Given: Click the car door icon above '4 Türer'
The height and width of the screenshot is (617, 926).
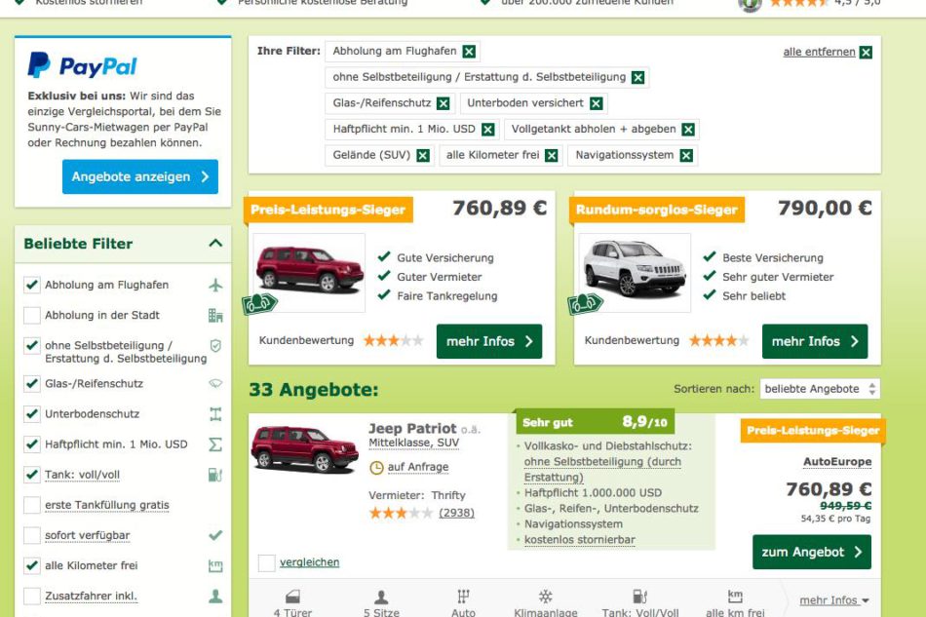Looking at the screenshot, I should (293, 597).
